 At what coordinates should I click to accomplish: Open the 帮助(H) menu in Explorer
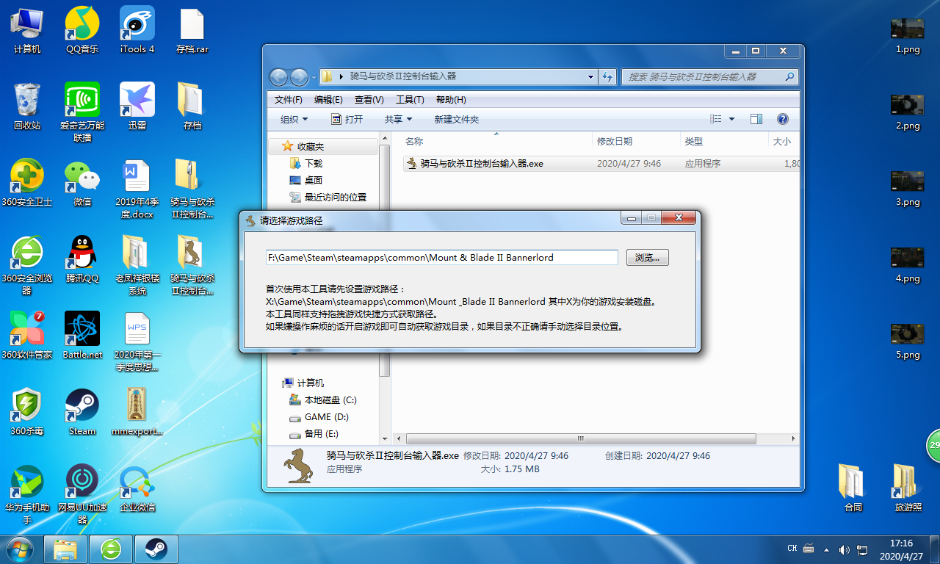(451, 100)
